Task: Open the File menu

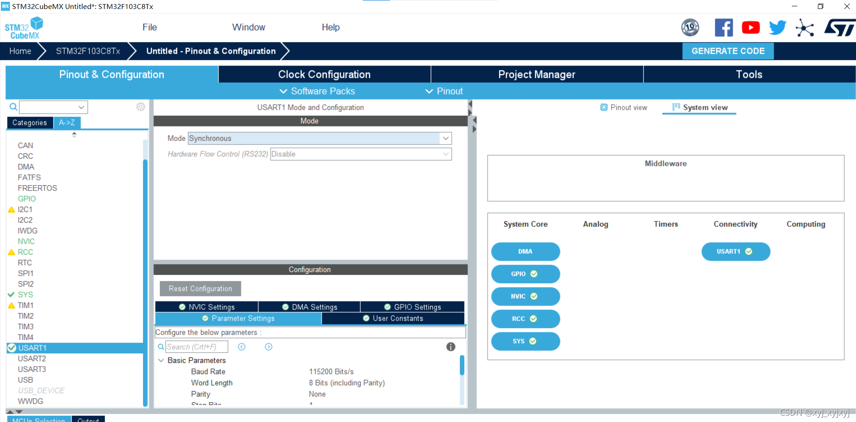Action: tap(150, 27)
